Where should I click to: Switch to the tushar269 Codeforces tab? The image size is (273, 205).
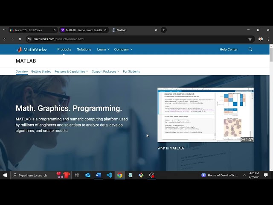coord(33,30)
